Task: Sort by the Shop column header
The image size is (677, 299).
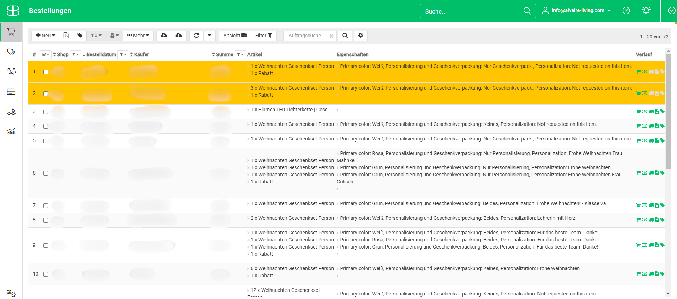Action: 61,54
